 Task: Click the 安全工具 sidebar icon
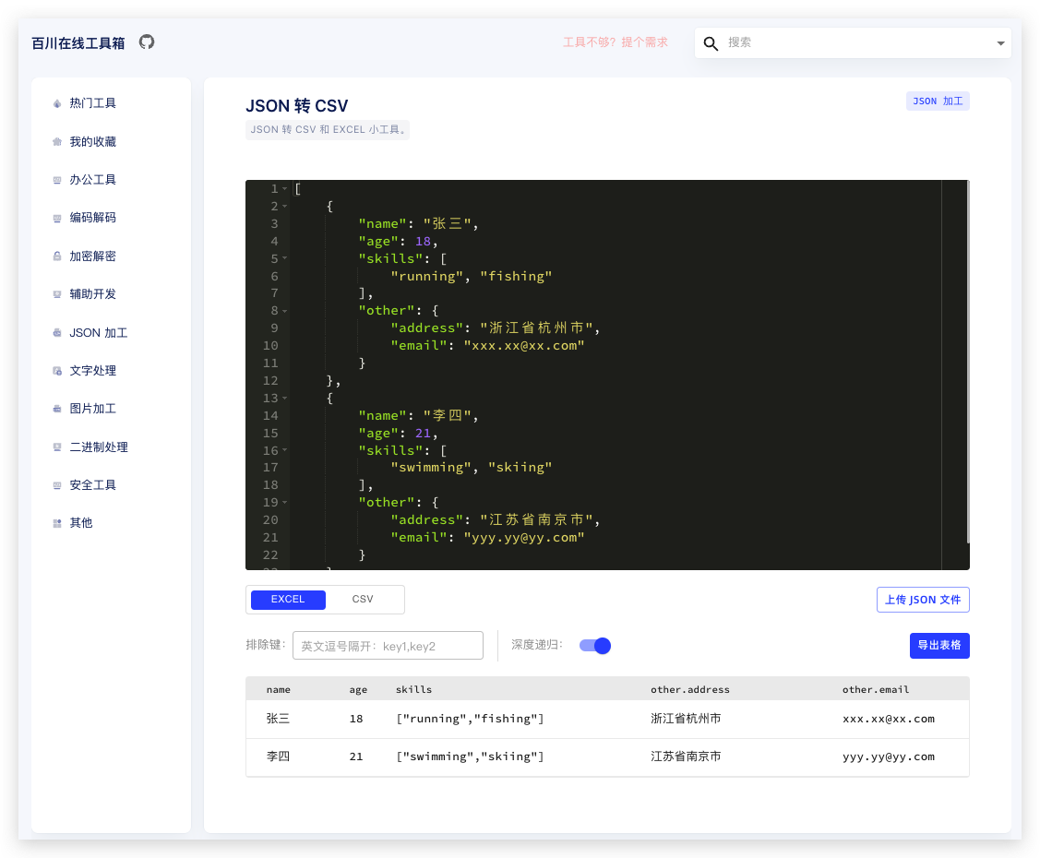(x=57, y=485)
